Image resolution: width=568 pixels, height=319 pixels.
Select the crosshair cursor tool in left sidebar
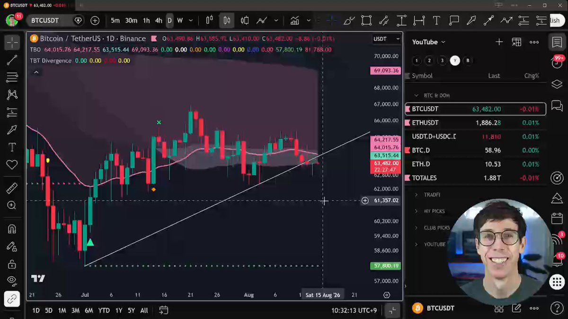12,43
